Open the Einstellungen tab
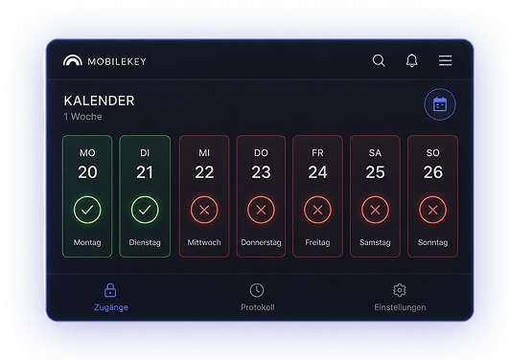This screenshot has height=360, width=509. coord(400,297)
